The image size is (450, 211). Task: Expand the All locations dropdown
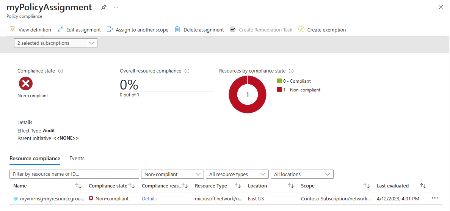[301, 175]
